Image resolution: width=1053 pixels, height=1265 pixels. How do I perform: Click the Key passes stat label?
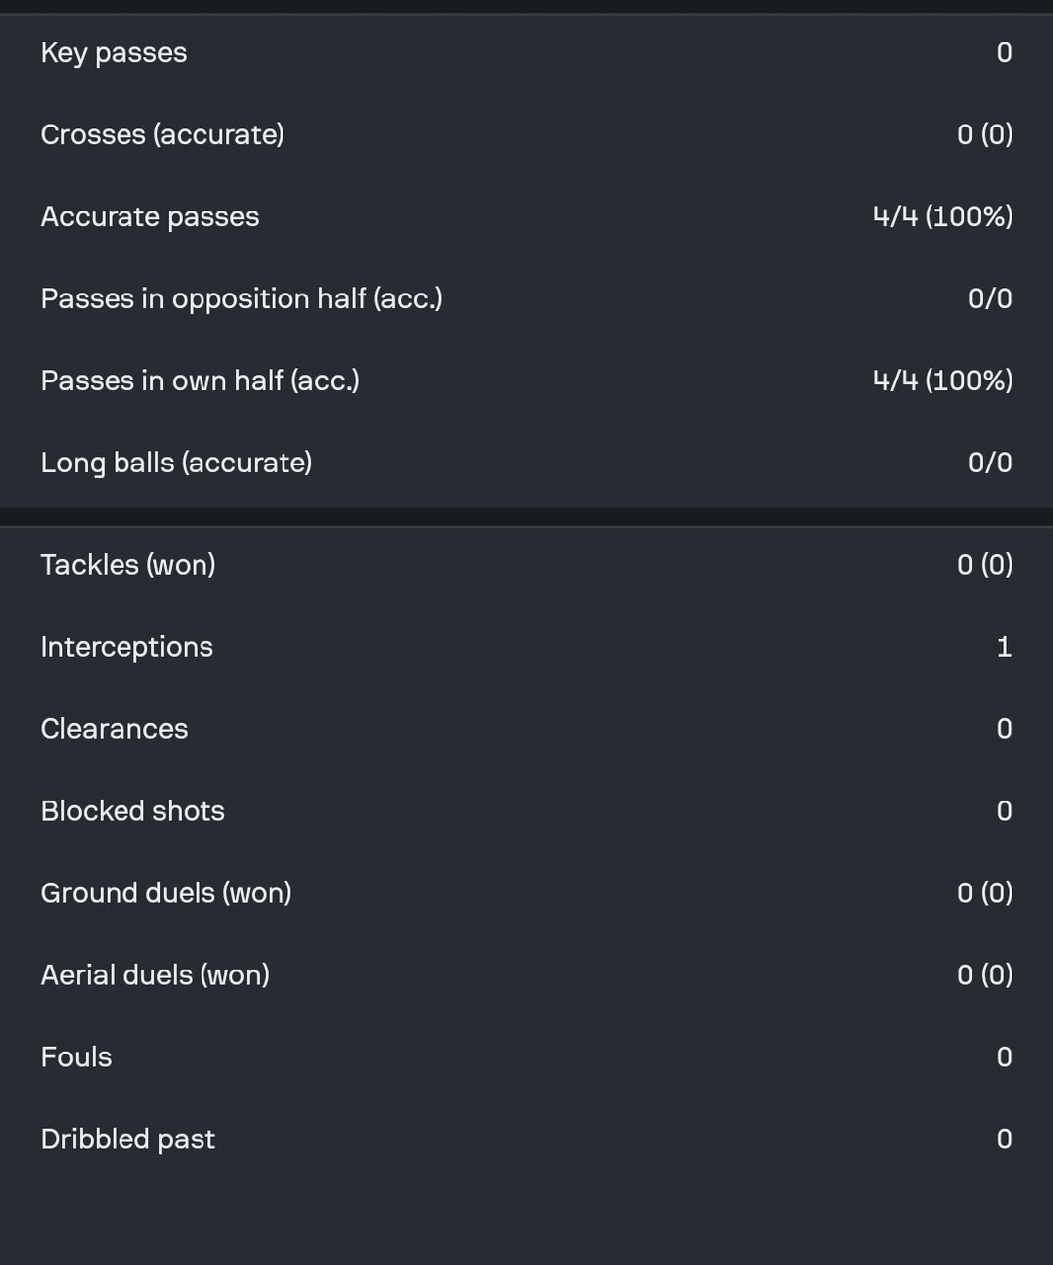[x=114, y=53]
